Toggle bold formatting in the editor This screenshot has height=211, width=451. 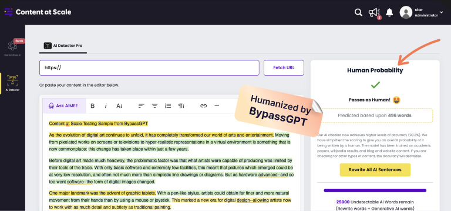[x=93, y=106]
